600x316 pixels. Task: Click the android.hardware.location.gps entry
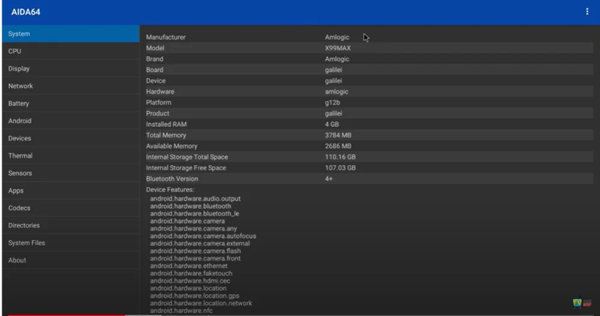click(194, 296)
